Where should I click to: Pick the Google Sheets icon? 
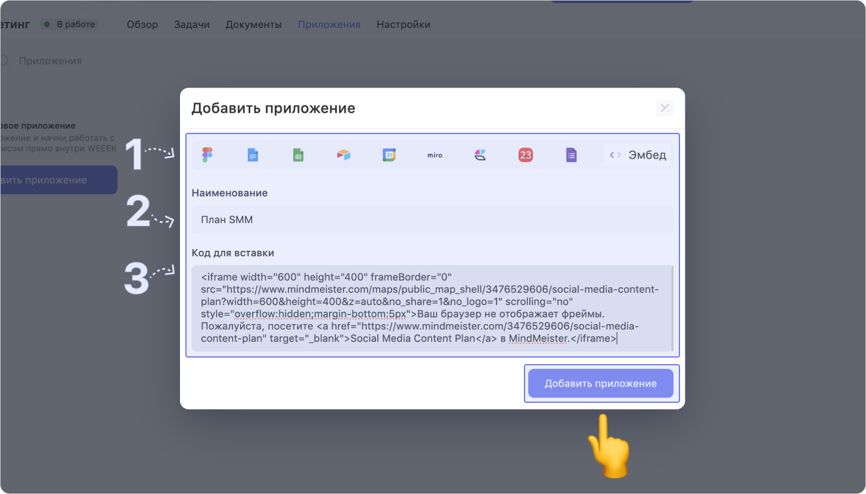[x=298, y=155]
